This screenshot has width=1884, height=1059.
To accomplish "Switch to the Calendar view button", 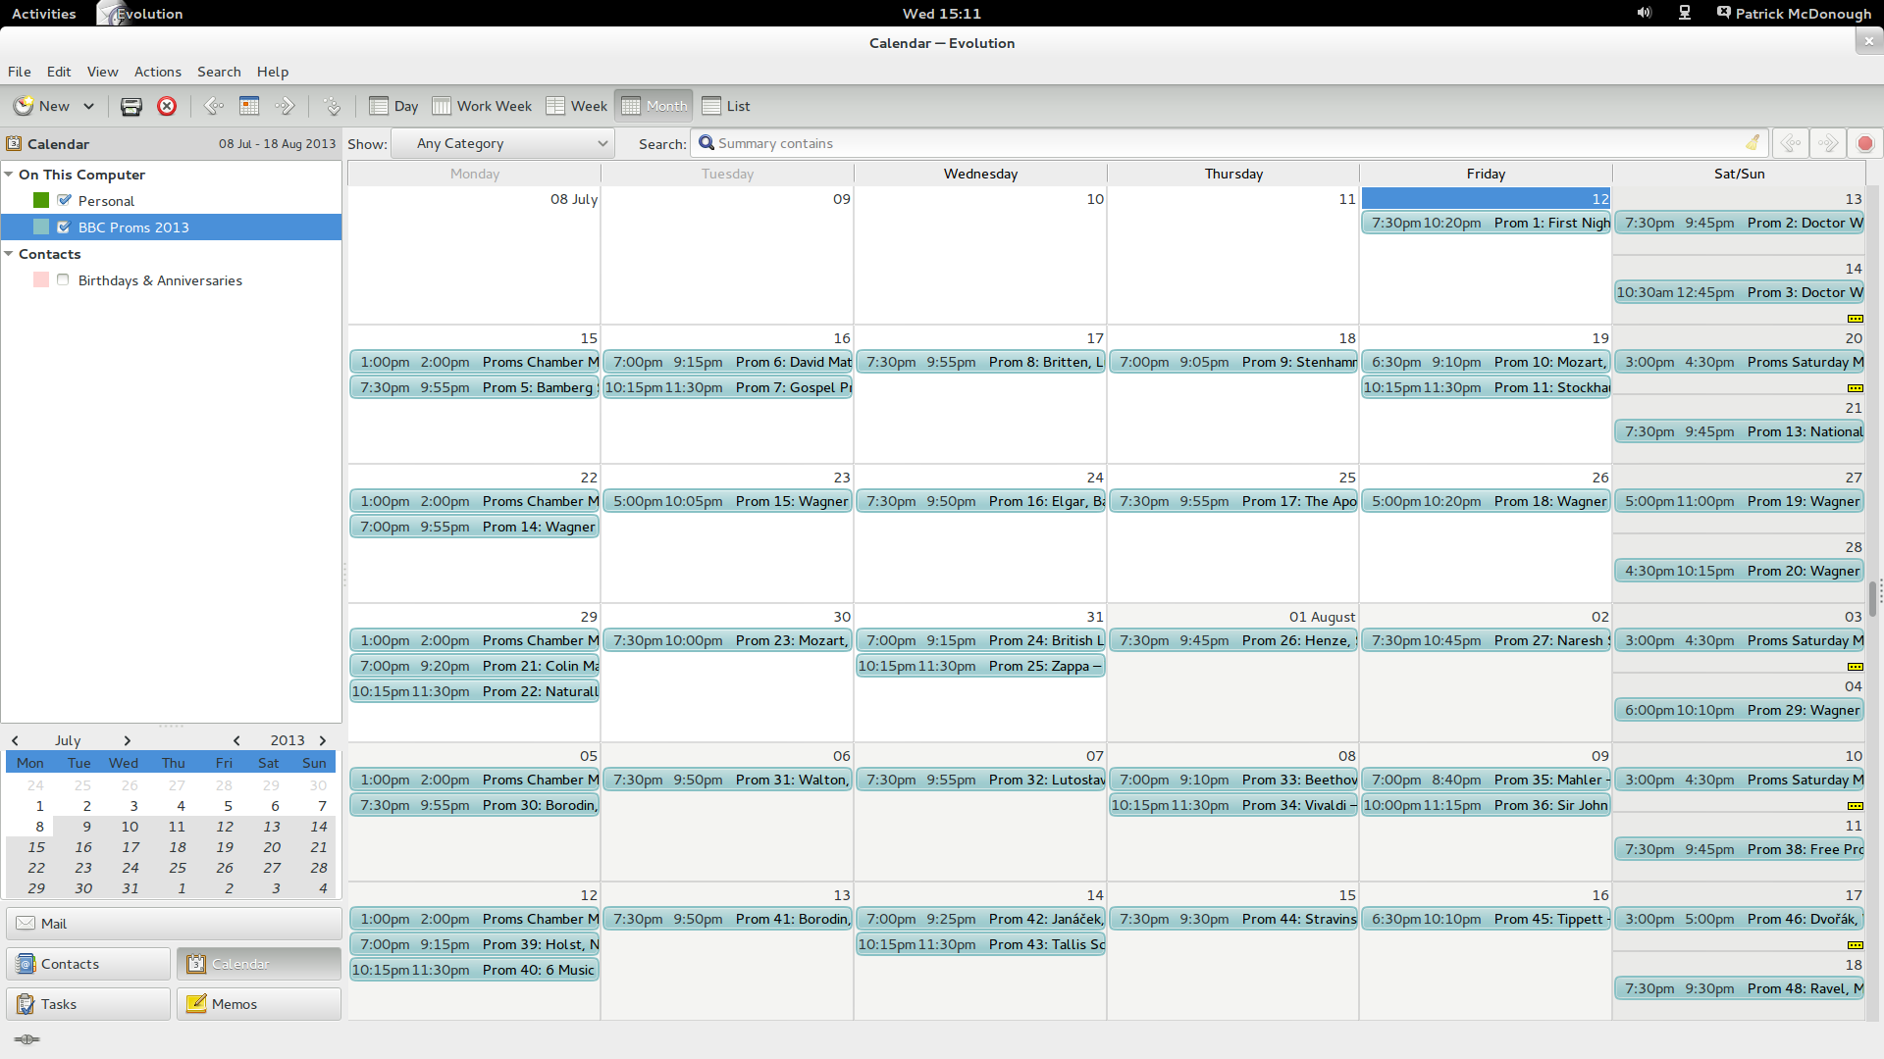I will (x=259, y=964).
